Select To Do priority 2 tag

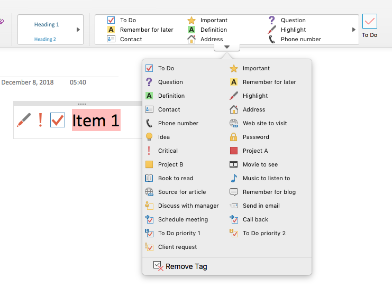point(258,233)
